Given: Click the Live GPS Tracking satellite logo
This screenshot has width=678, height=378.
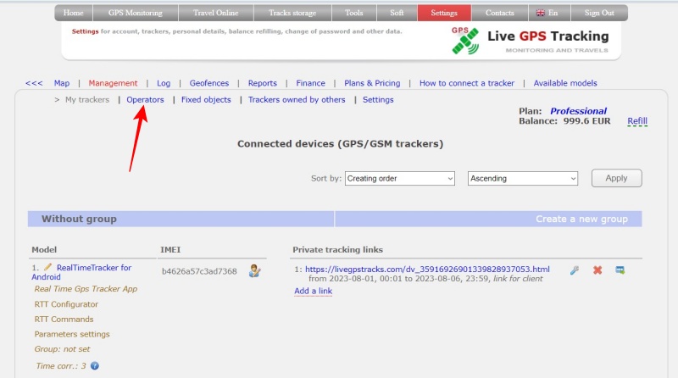Looking at the screenshot, I should coord(465,41).
